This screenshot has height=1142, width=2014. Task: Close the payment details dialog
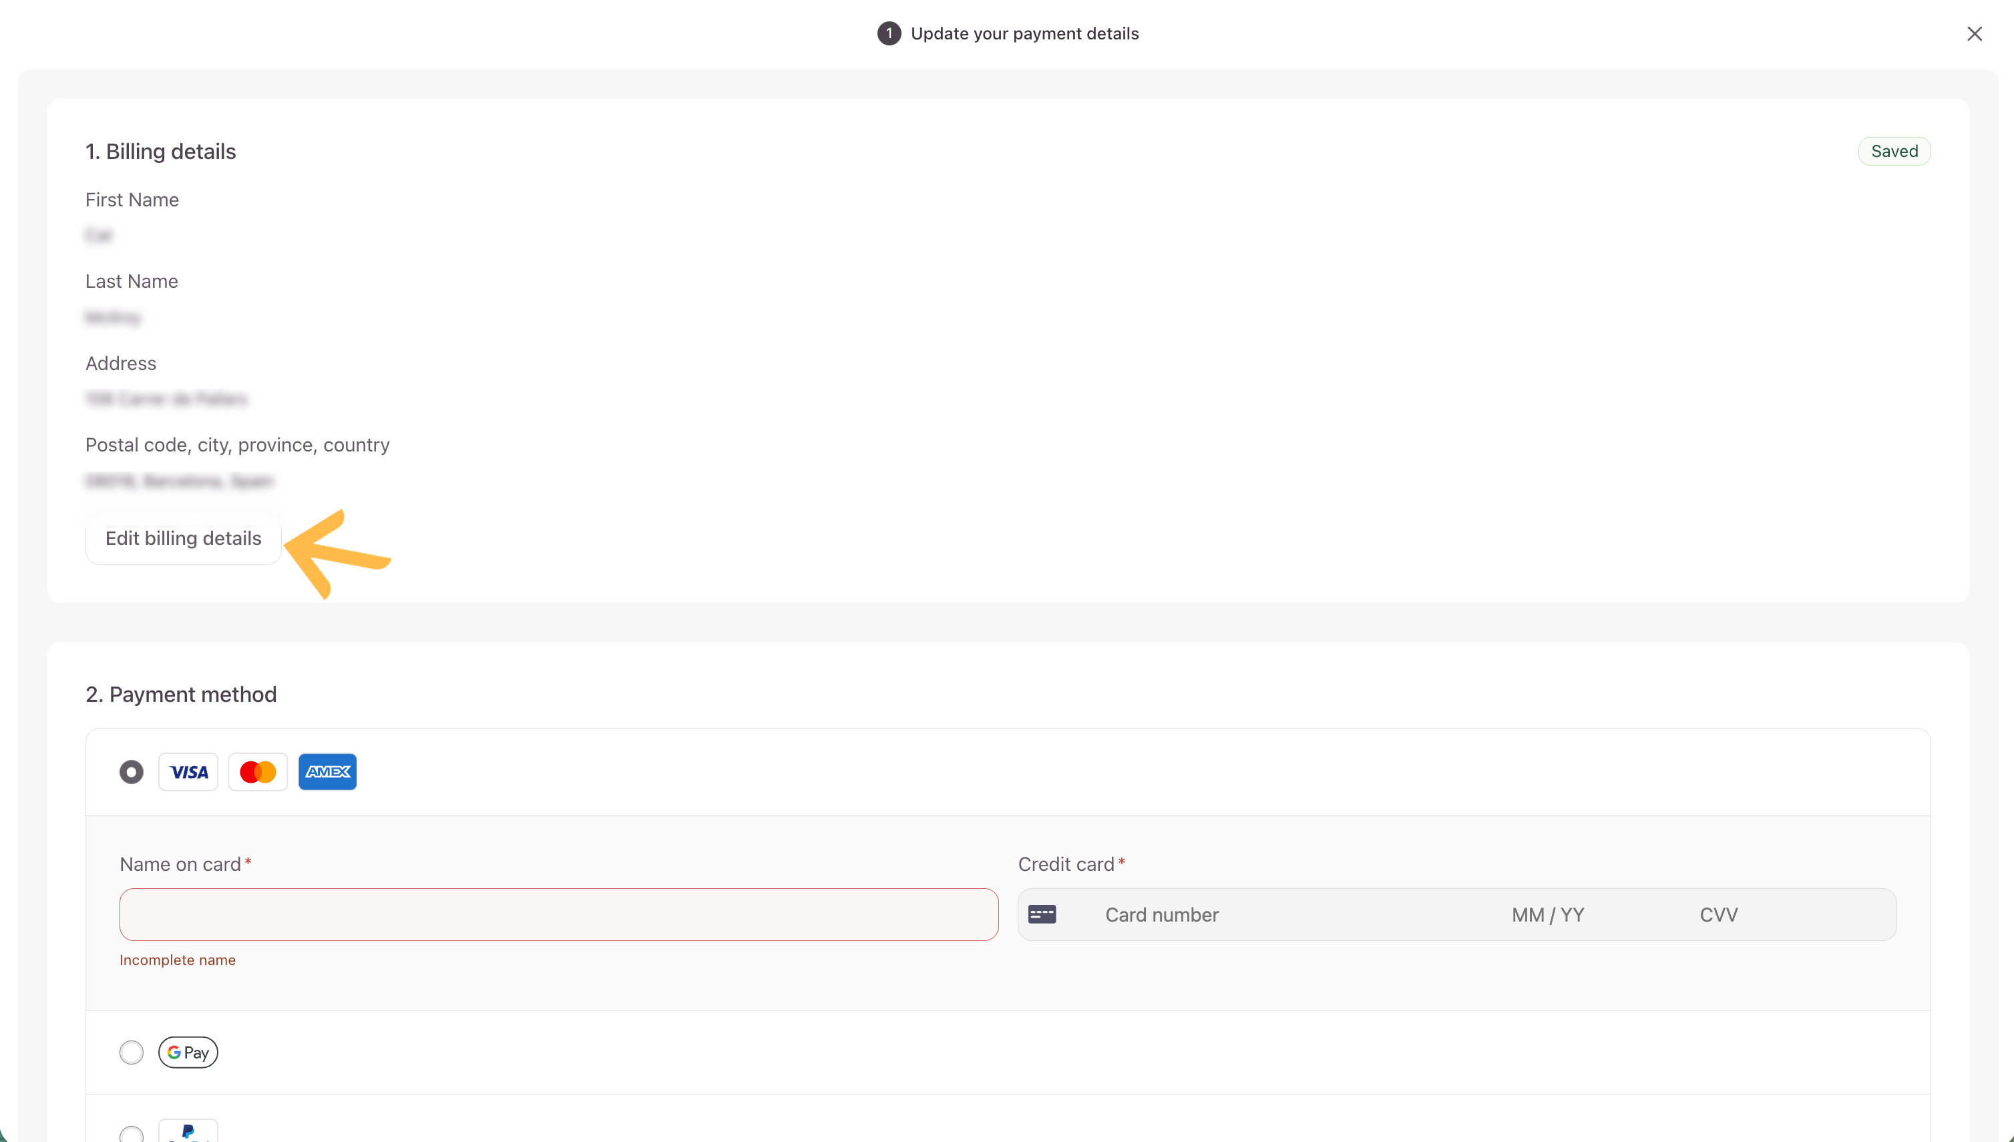[1974, 34]
